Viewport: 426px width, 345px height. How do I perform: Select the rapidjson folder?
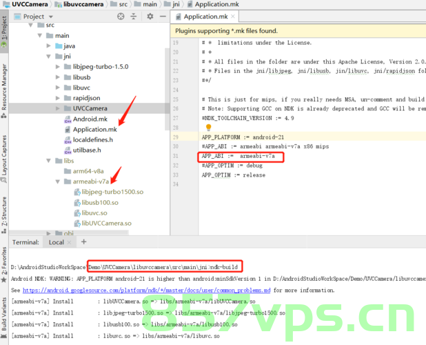[x=86, y=98]
